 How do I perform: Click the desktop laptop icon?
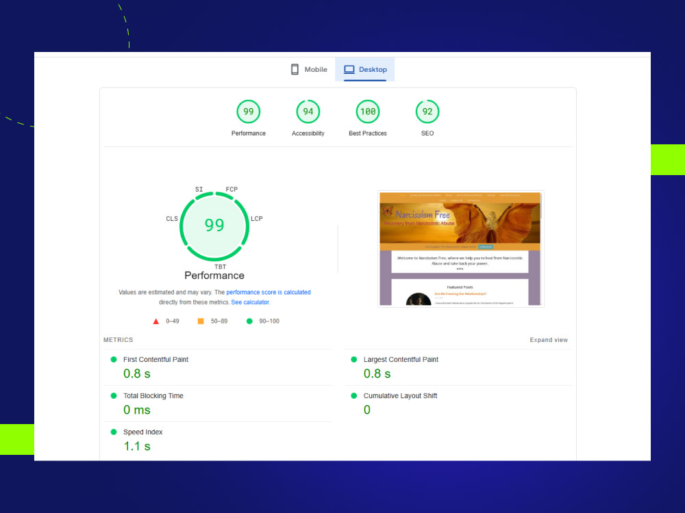(x=349, y=69)
